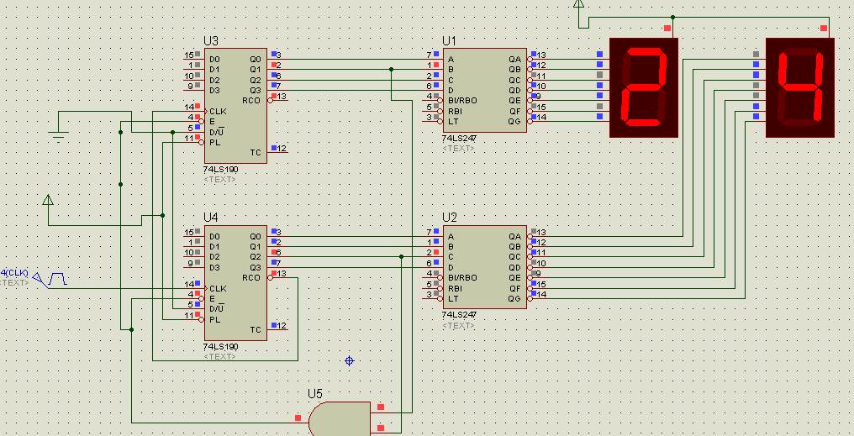
Task: Click the <TEXT> placeholder under U2
Action: (x=459, y=325)
